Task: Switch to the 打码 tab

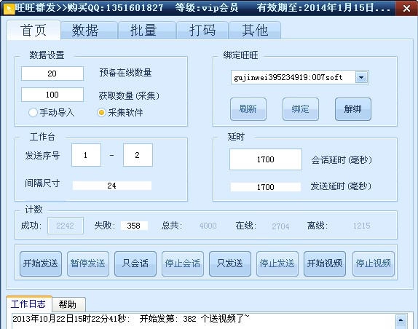Action: point(202,30)
